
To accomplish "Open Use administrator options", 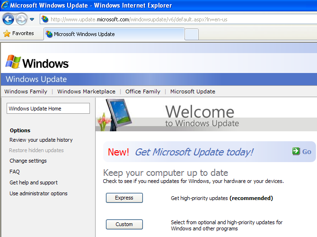I will [x=38, y=193].
